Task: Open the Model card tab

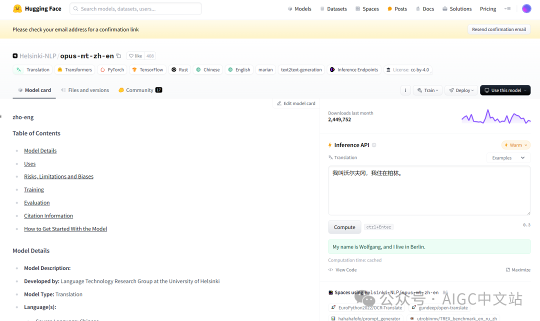Action: click(x=34, y=90)
